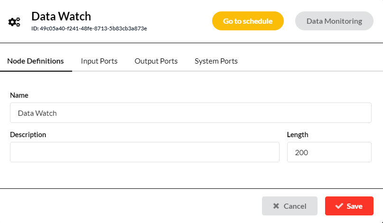Image resolution: width=383 pixels, height=223 pixels.
Task: Select the System Ports tab
Action: point(216,61)
